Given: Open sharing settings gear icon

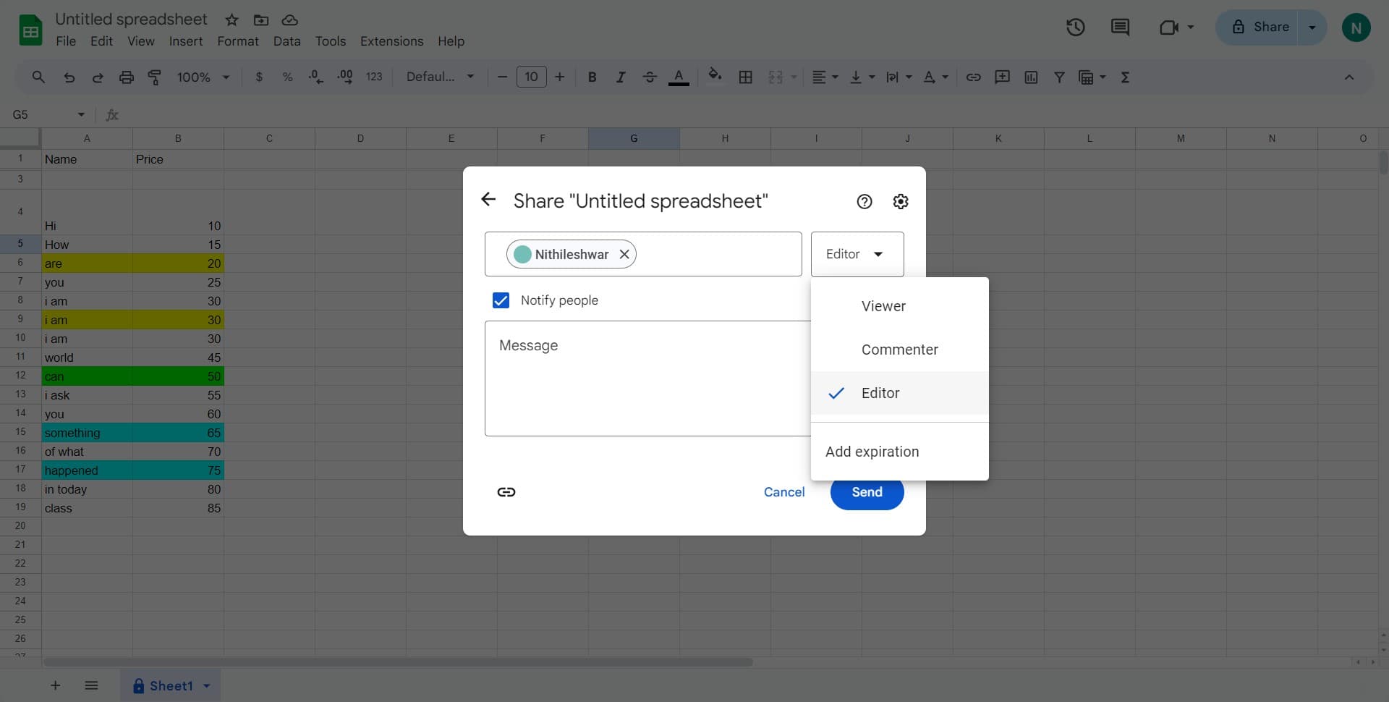Looking at the screenshot, I should coord(900,202).
